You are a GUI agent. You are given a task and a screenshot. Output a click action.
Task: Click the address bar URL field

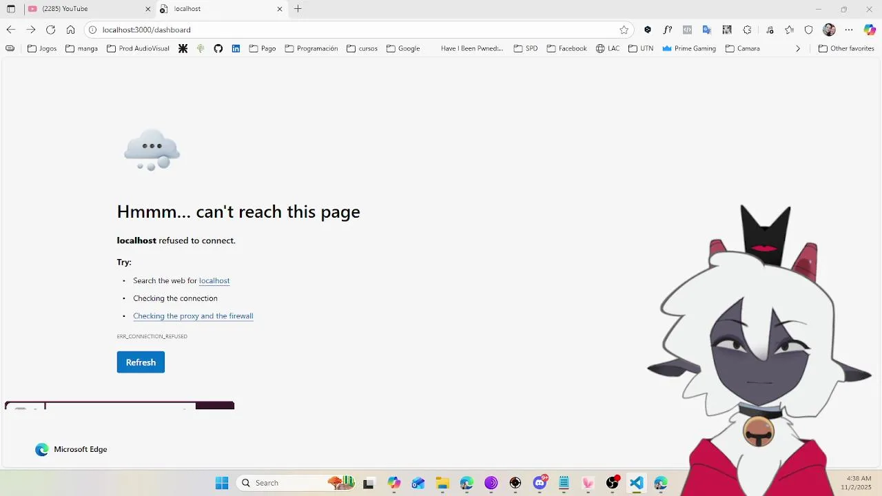358,30
